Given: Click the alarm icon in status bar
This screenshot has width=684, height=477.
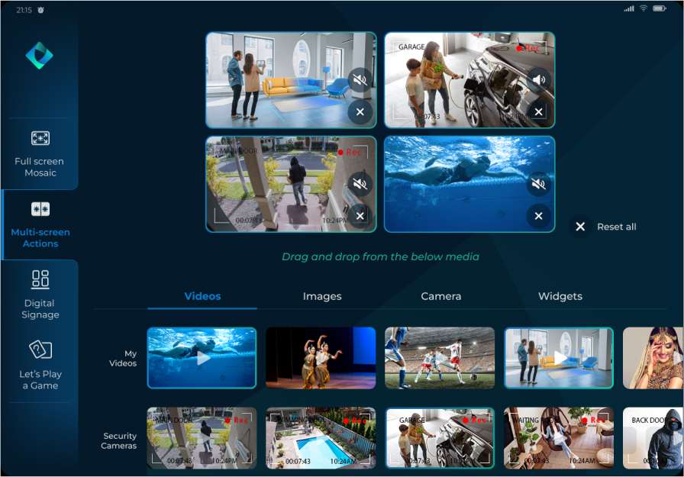Looking at the screenshot, I should point(40,10).
